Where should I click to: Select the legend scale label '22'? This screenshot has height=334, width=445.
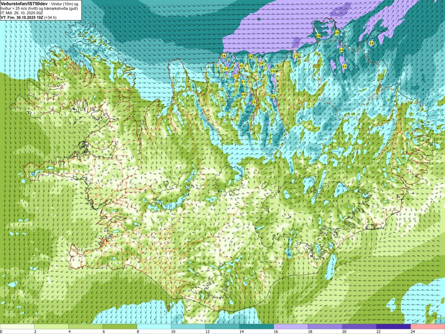point(378,332)
